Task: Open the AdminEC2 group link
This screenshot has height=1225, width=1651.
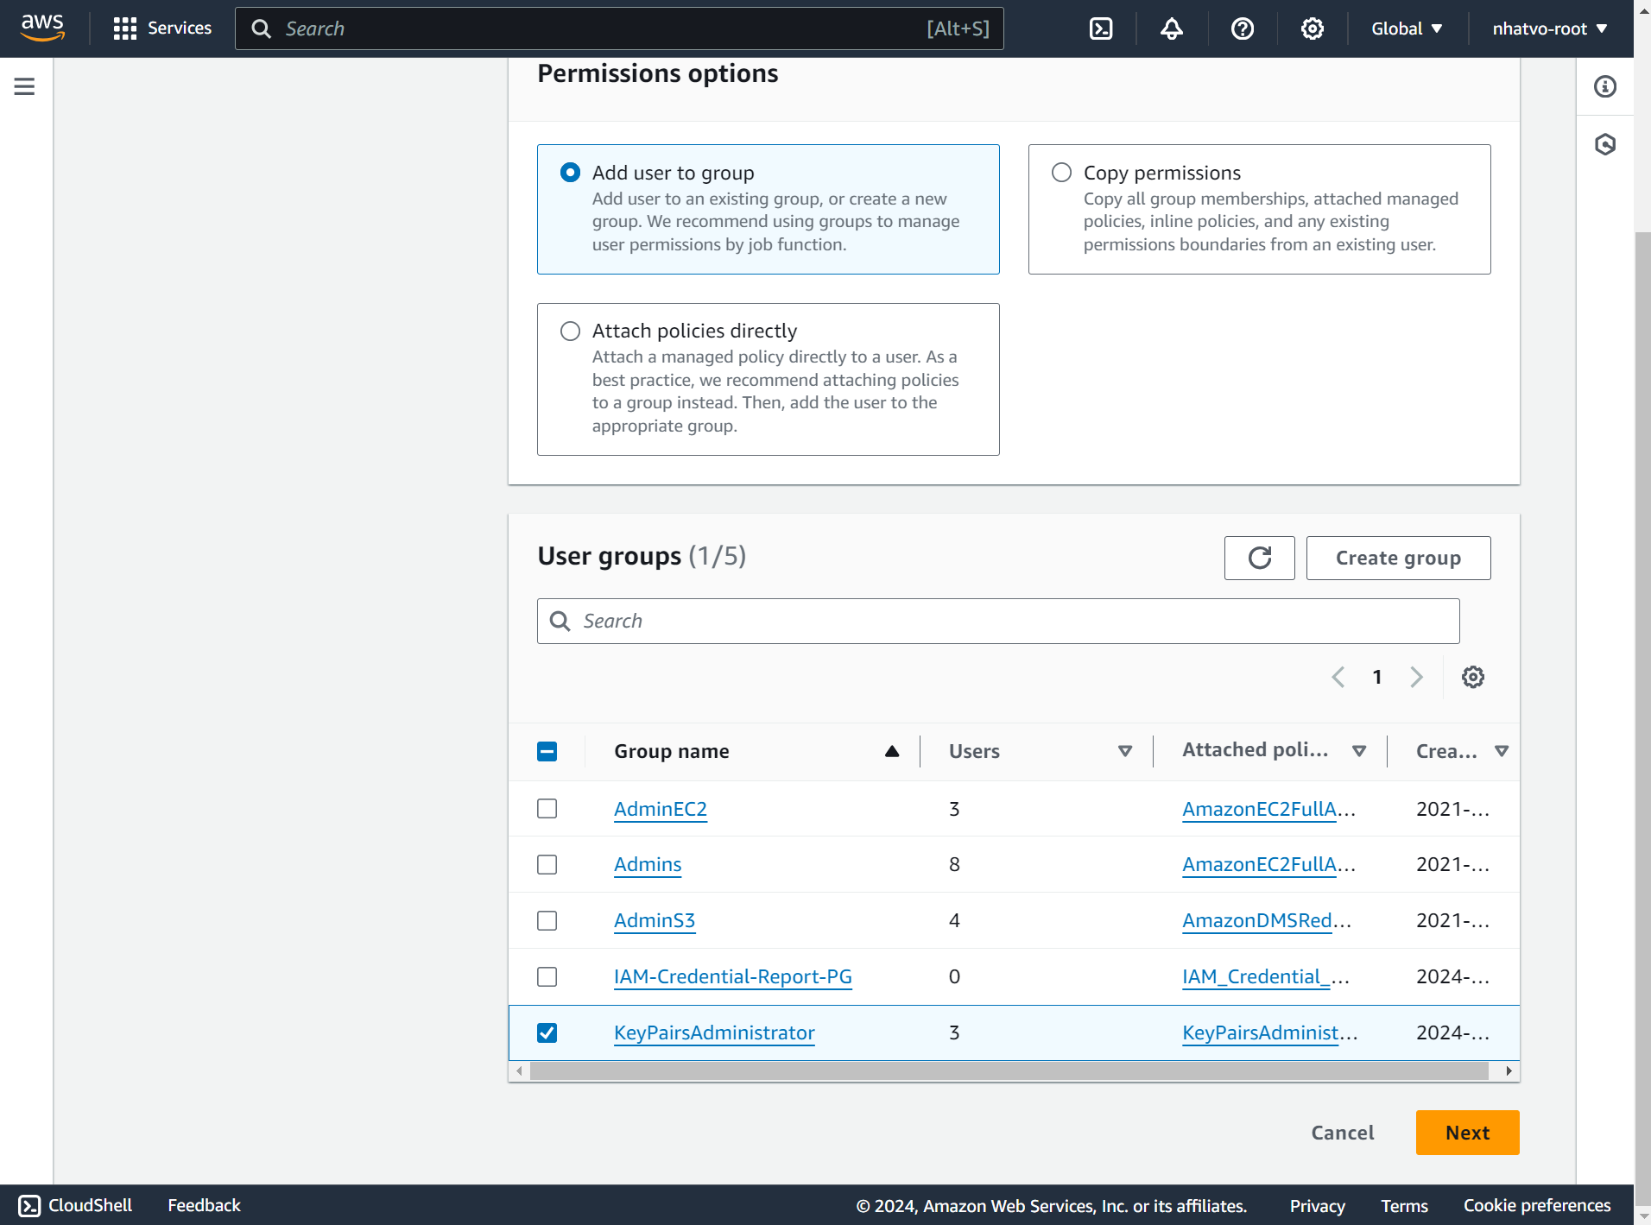Action: pyautogui.click(x=660, y=809)
